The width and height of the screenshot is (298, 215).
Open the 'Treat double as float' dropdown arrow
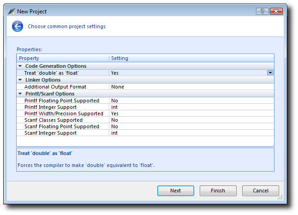[270, 73]
